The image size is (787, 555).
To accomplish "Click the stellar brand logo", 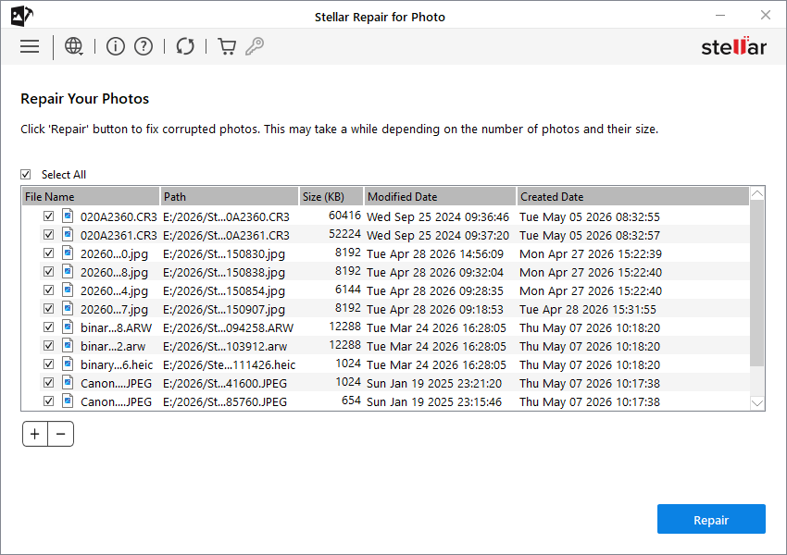I will pyautogui.click(x=733, y=46).
